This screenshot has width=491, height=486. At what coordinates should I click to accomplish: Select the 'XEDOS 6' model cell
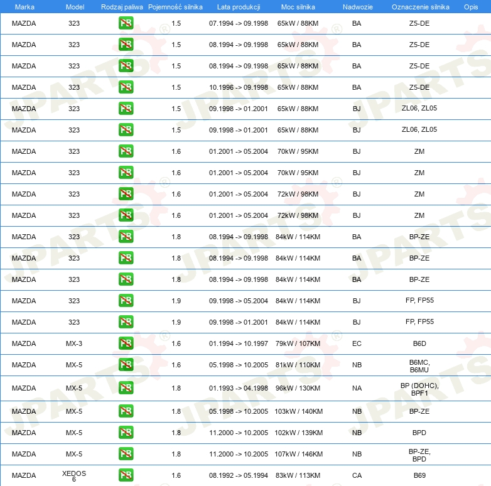[74, 476]
